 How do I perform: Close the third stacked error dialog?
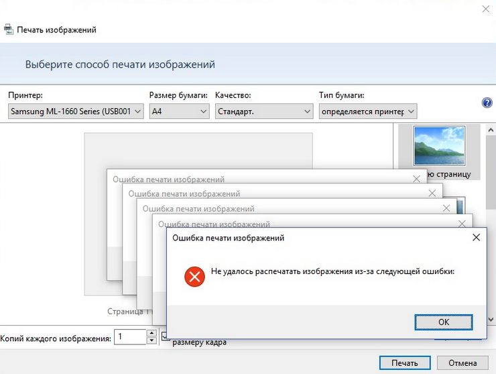coord(446,209)
